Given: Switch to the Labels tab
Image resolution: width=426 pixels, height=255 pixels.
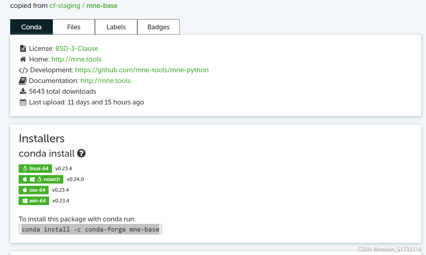Looking at the screenshot, I should [x=116, y=27].
